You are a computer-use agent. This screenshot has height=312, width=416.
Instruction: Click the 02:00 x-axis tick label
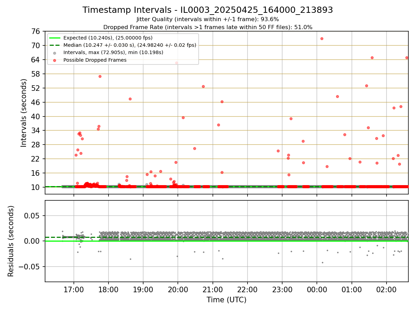[386, 289]
